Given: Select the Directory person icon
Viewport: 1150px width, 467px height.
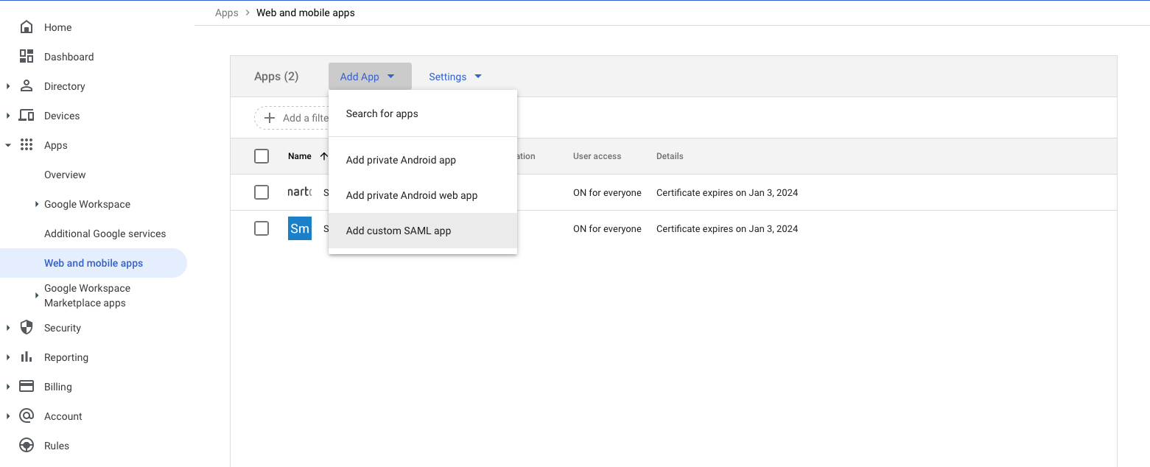Looking at the screenshot, I should 26,86.
